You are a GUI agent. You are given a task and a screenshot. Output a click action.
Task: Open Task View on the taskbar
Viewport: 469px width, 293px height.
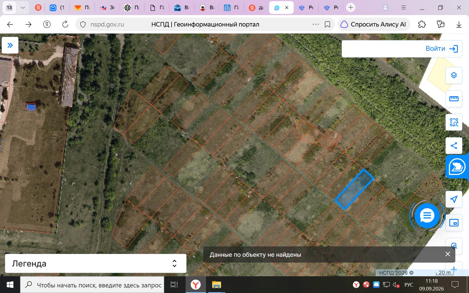click(174, 285)
